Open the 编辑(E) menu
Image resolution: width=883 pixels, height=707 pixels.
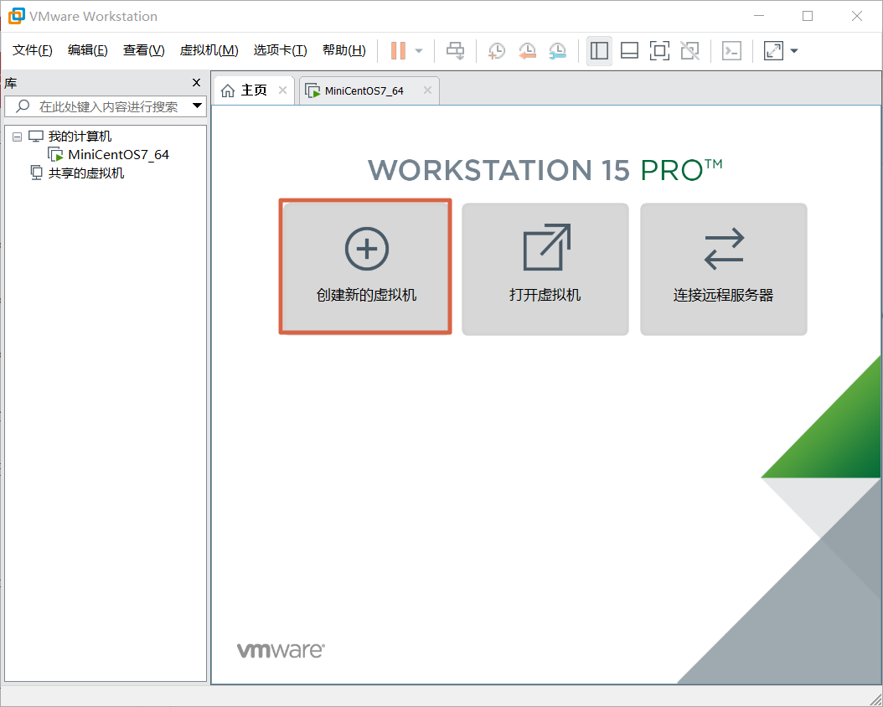[x=87, y=50]
